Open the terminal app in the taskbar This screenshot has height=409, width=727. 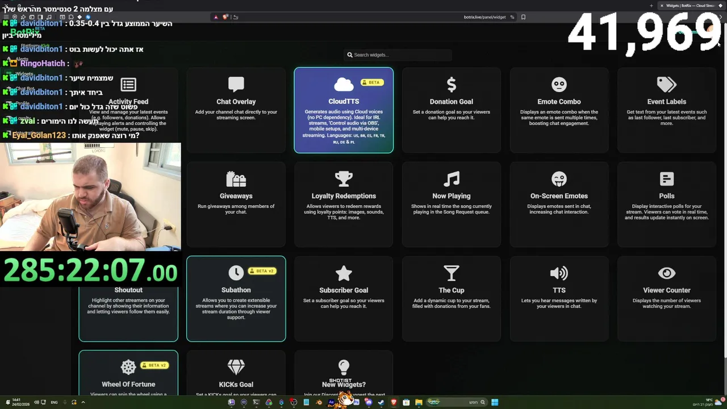pyautogui.click(x=256, y=402)
